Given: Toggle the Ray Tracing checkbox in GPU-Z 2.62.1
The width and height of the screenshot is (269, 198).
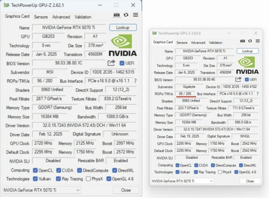Looking at the screenshot, I should pos(58,179).
